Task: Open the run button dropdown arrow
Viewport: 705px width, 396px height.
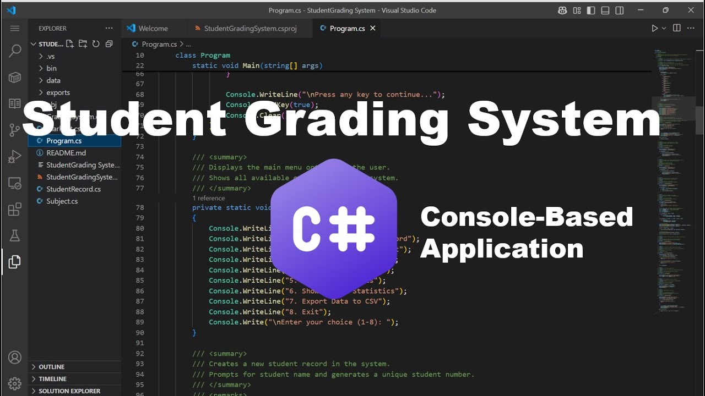Action: click(664, 28)
